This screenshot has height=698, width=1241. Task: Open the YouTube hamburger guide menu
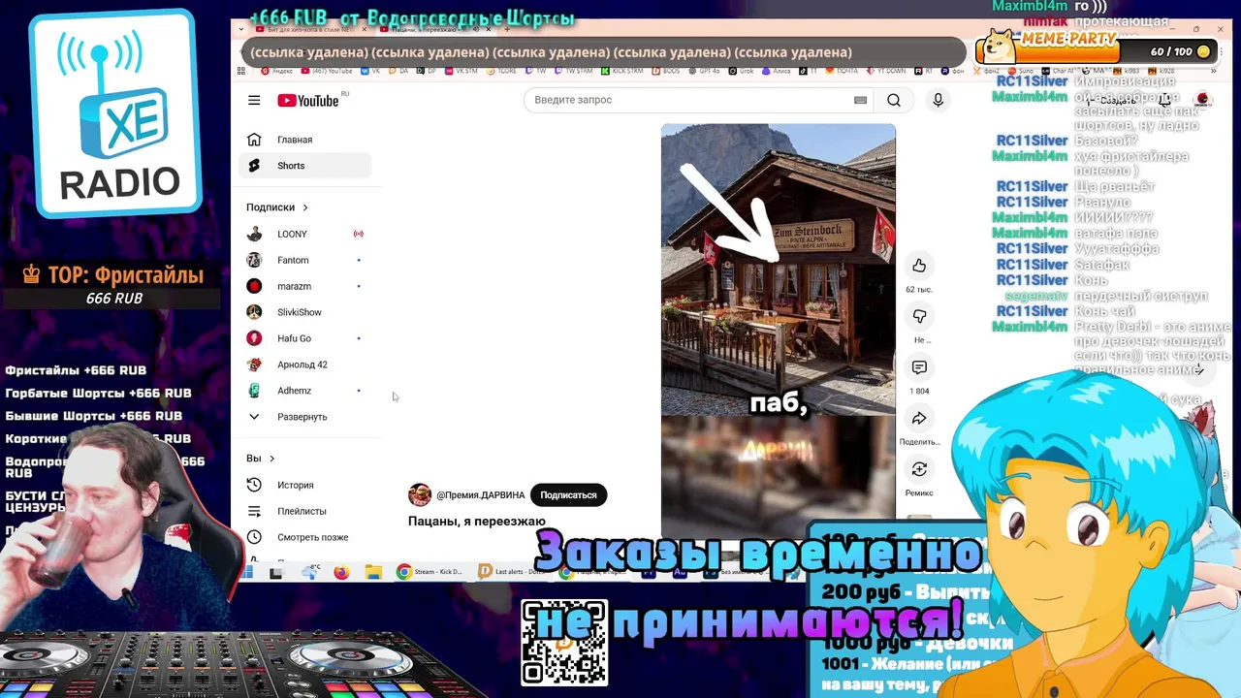coord(254,100)
